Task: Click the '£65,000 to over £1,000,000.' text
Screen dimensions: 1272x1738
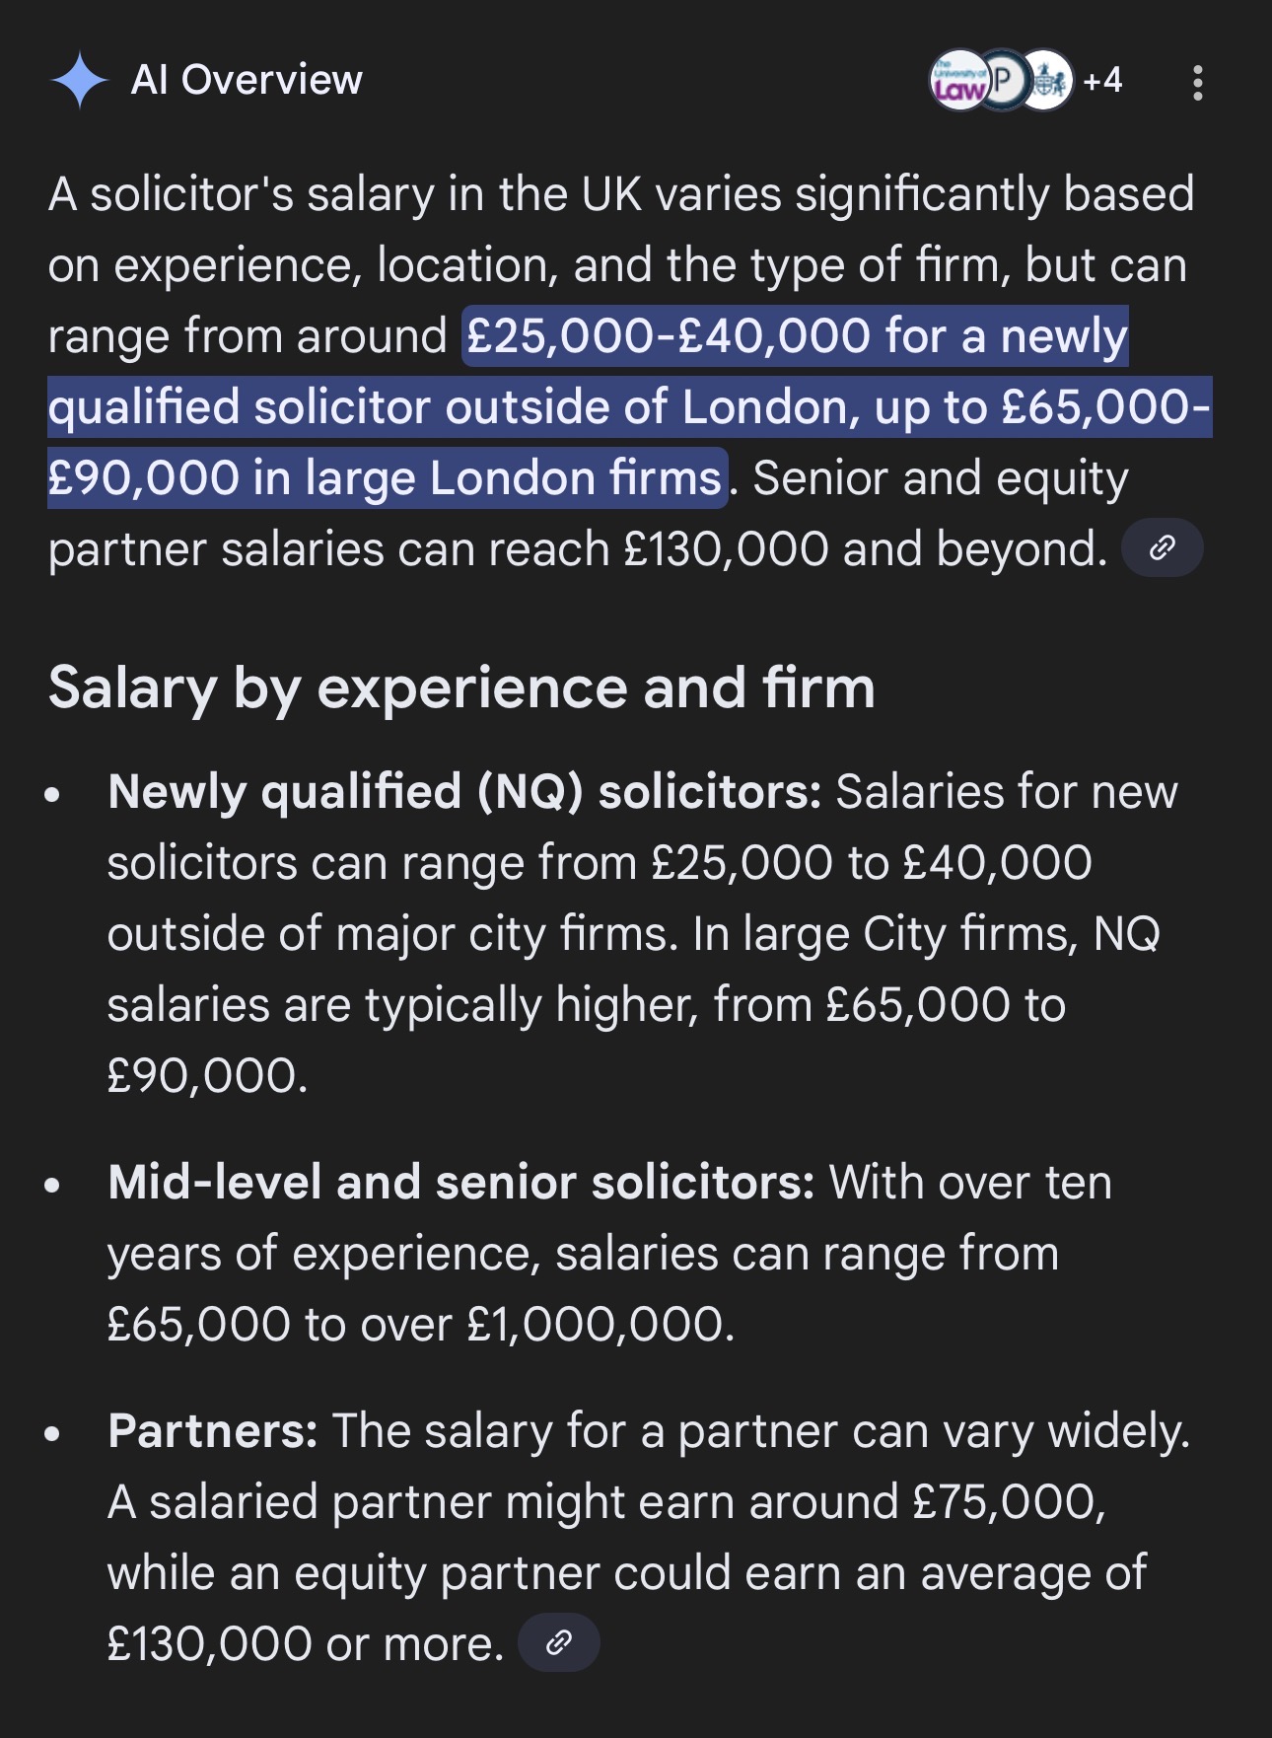Action: 421,1325
